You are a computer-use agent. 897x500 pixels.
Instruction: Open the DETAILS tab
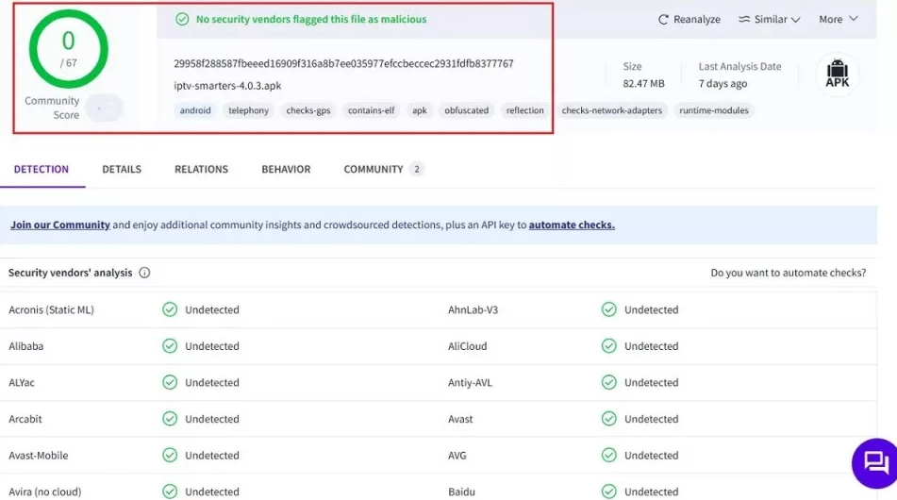coord(122,169)
